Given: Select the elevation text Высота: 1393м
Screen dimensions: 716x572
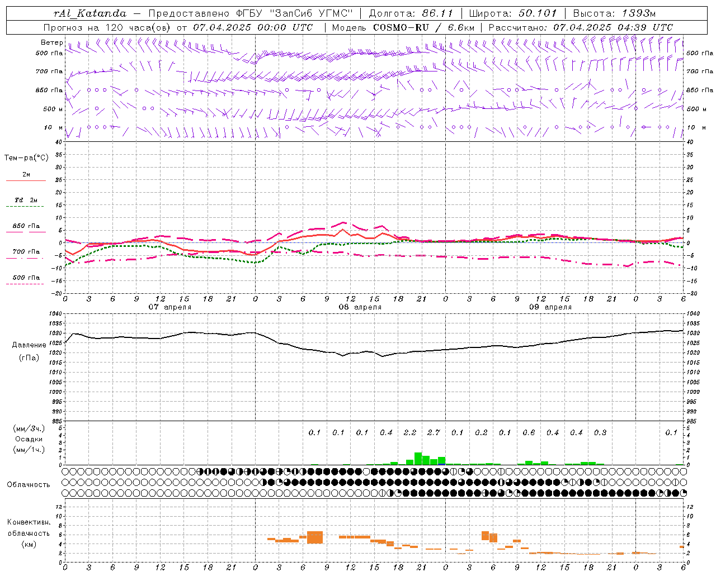Looking at the screenshot, I should pos(614,13).
